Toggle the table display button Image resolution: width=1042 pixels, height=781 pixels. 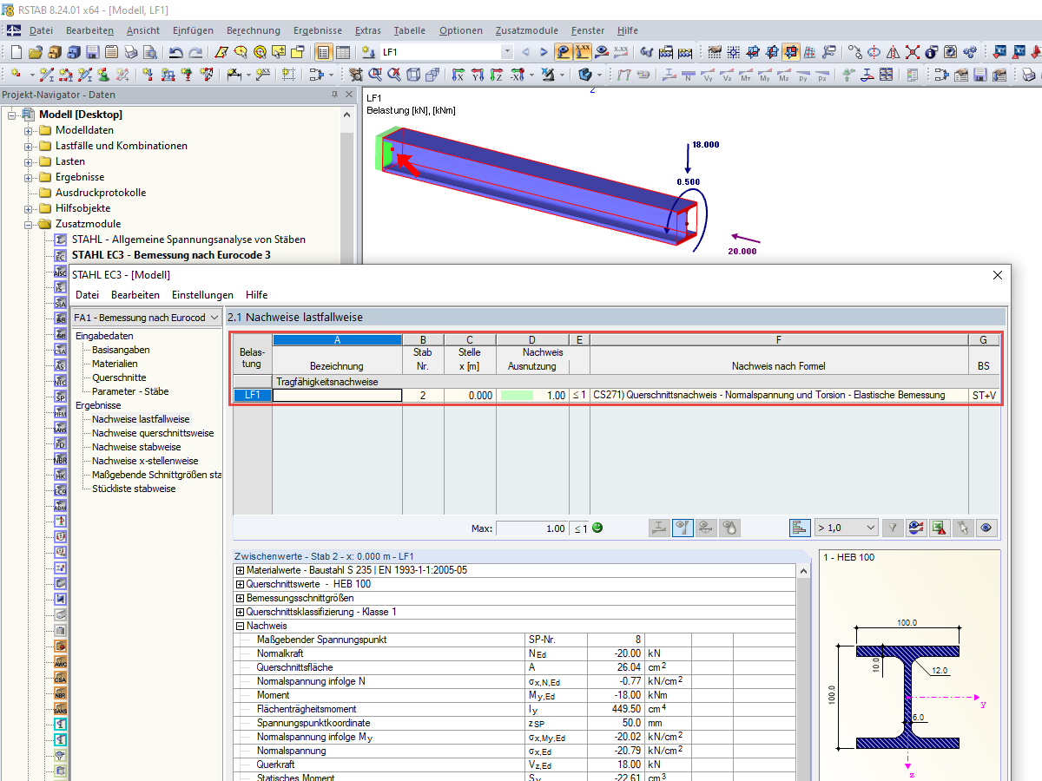tap(343, 52)
